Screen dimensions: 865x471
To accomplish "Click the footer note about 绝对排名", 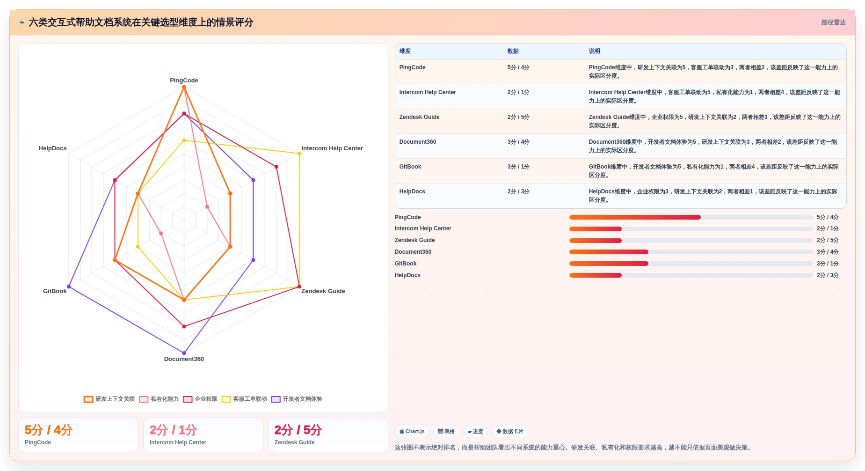I will point(574,448).
